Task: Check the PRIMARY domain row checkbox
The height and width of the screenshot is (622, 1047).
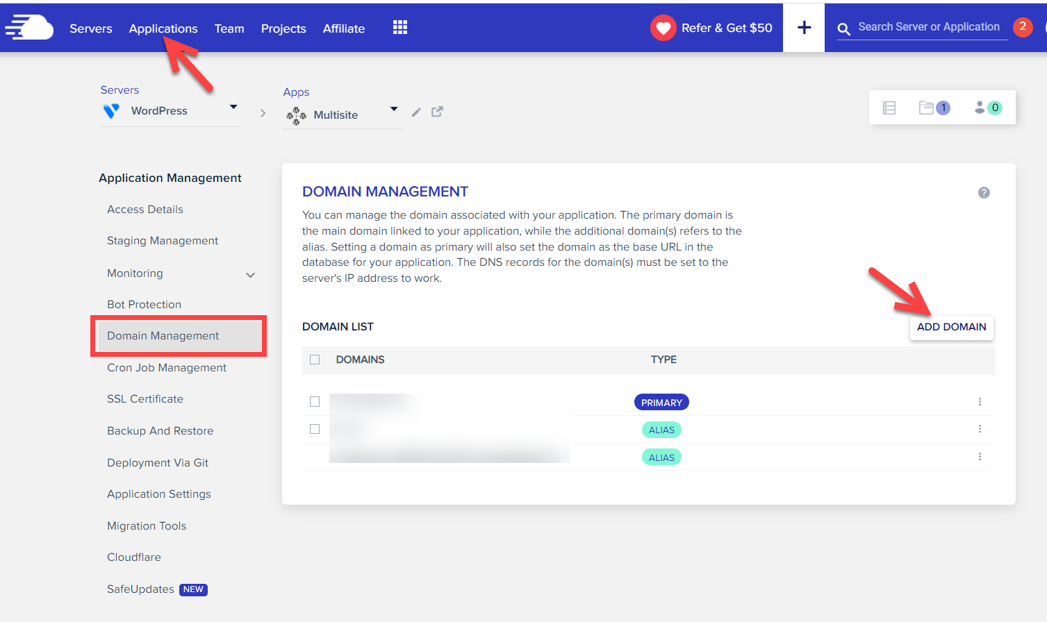Action: pyautogui.click(x=315, y=402)
